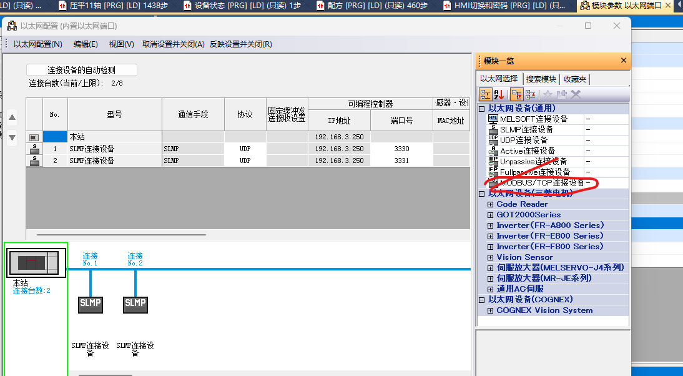The width and height of the screenshot is (683, 376).
Task: Click the collapse-all tree icon in module toolbar
Action: tap(530, 94)
